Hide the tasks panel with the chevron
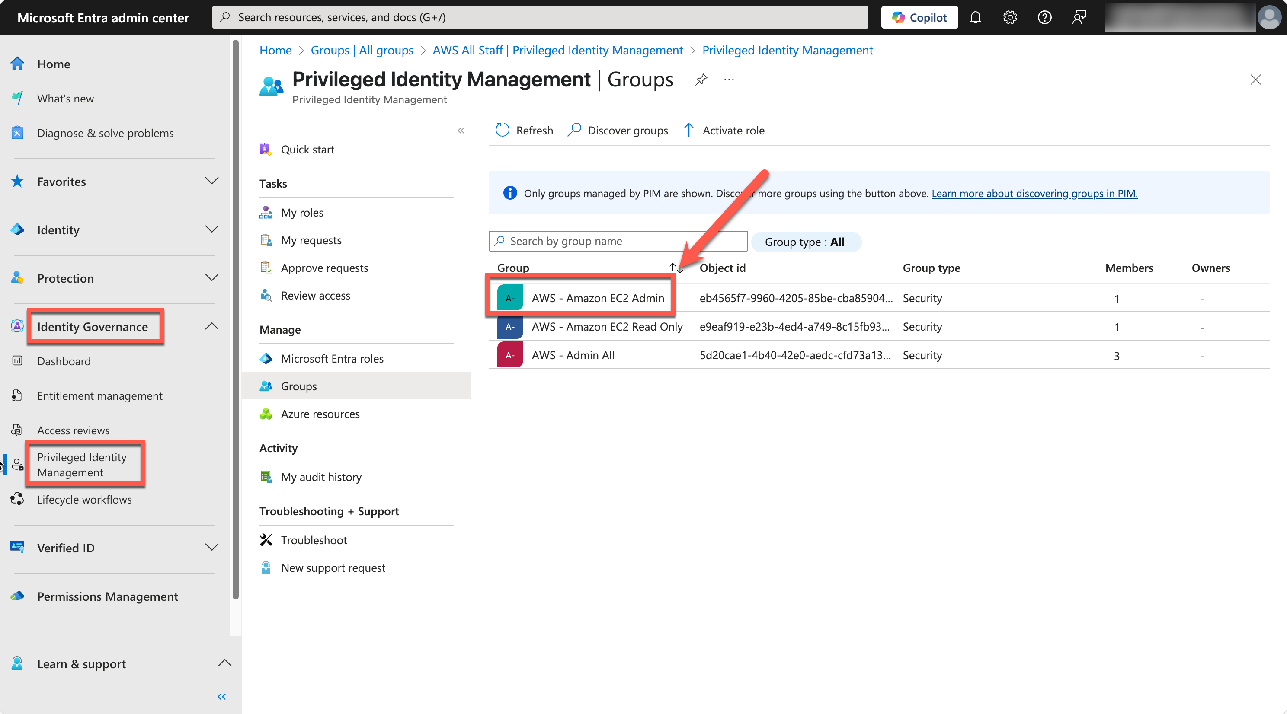 click(461, 131)
